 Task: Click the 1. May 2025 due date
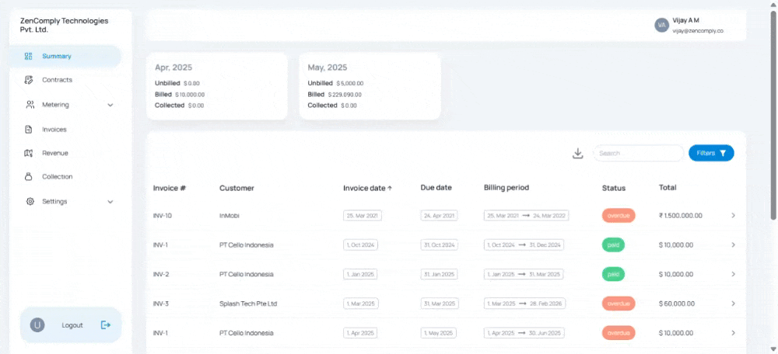tap(439, 333)
